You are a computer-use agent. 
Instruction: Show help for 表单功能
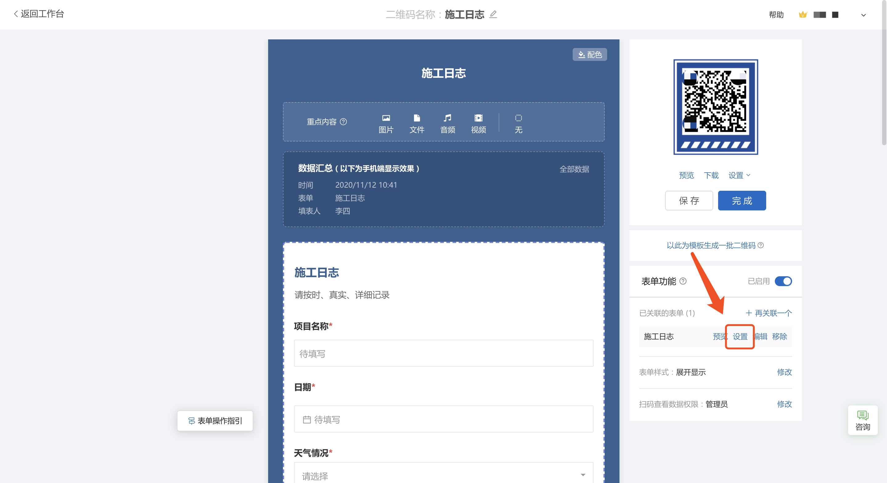(x=683, y=281)
